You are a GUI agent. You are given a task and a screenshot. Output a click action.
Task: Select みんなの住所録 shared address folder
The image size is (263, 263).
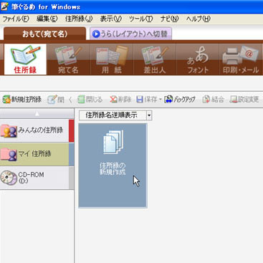point(34,130)
